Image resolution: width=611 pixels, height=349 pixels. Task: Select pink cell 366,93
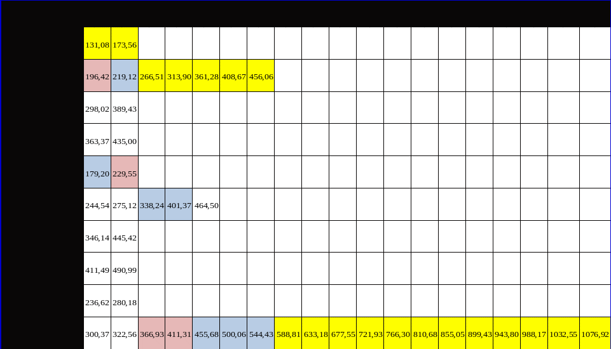coord(151,333)
